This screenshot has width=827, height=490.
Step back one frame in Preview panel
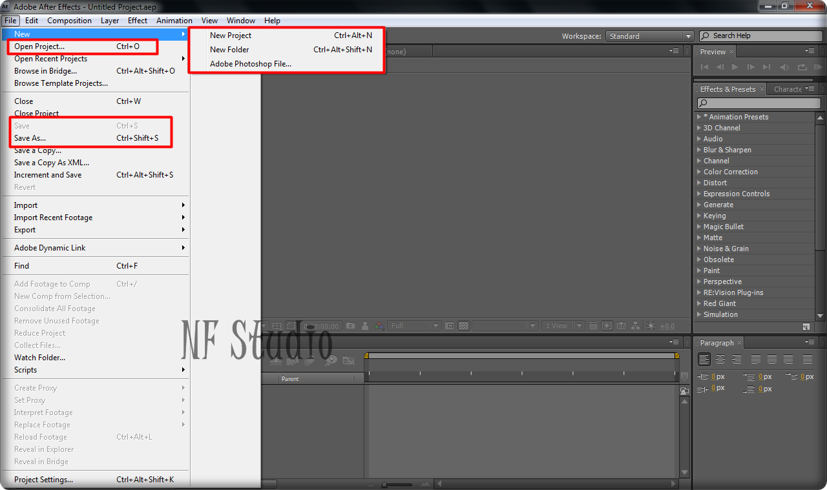click(x=720, y=67)
